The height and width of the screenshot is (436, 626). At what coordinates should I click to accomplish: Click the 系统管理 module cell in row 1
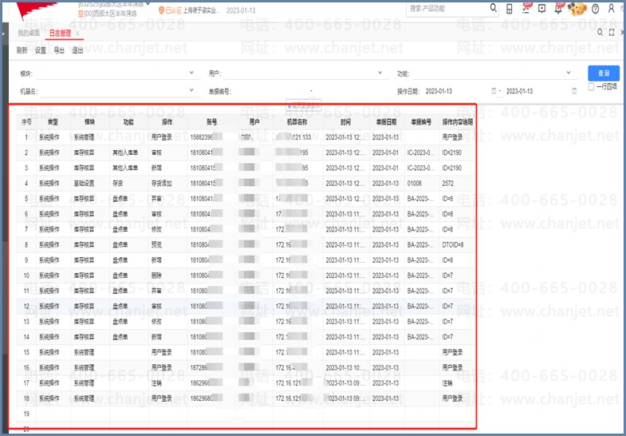84,137
